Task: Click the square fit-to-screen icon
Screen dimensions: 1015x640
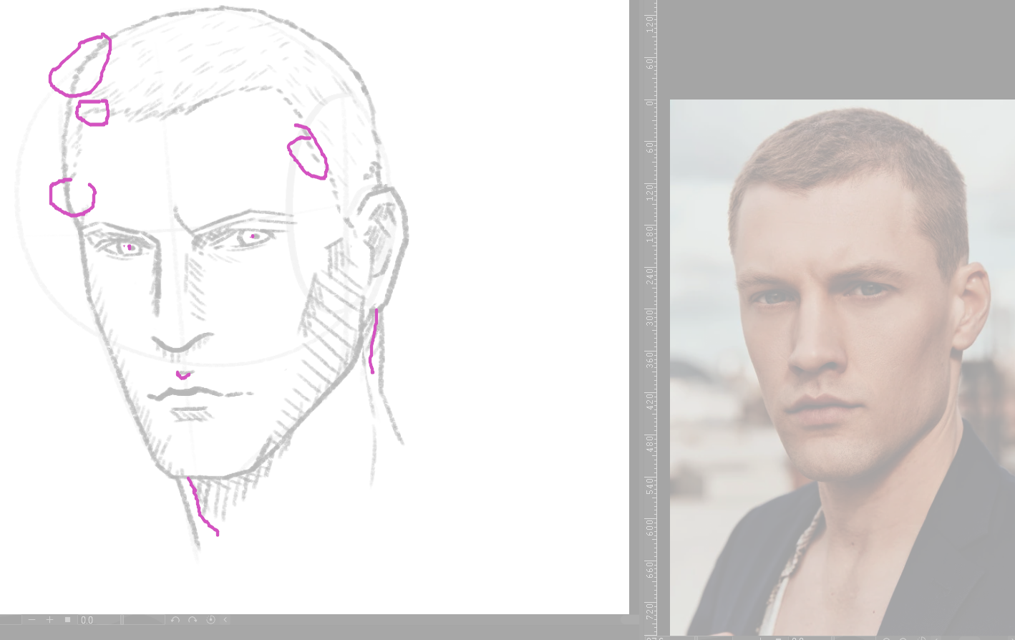Action: tap(68, 620)
